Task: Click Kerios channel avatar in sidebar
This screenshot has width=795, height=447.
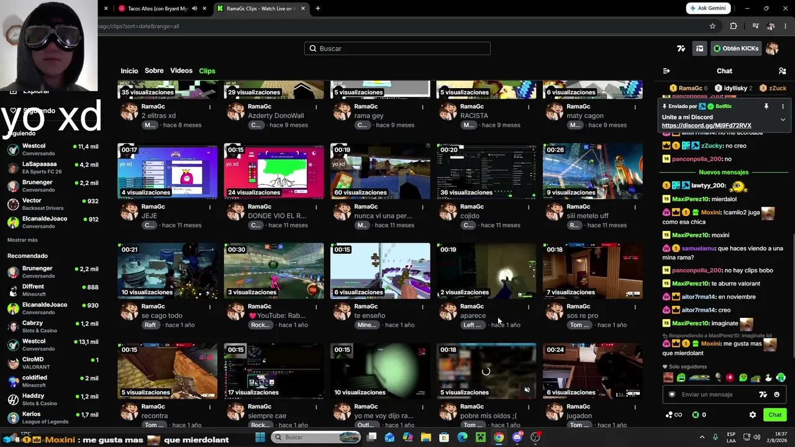Action: coord(13,418)
